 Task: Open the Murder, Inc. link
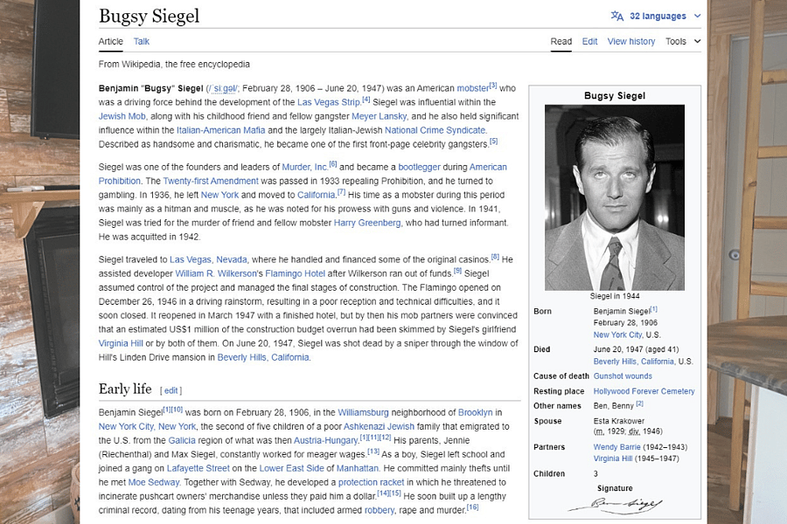[304, 167]
